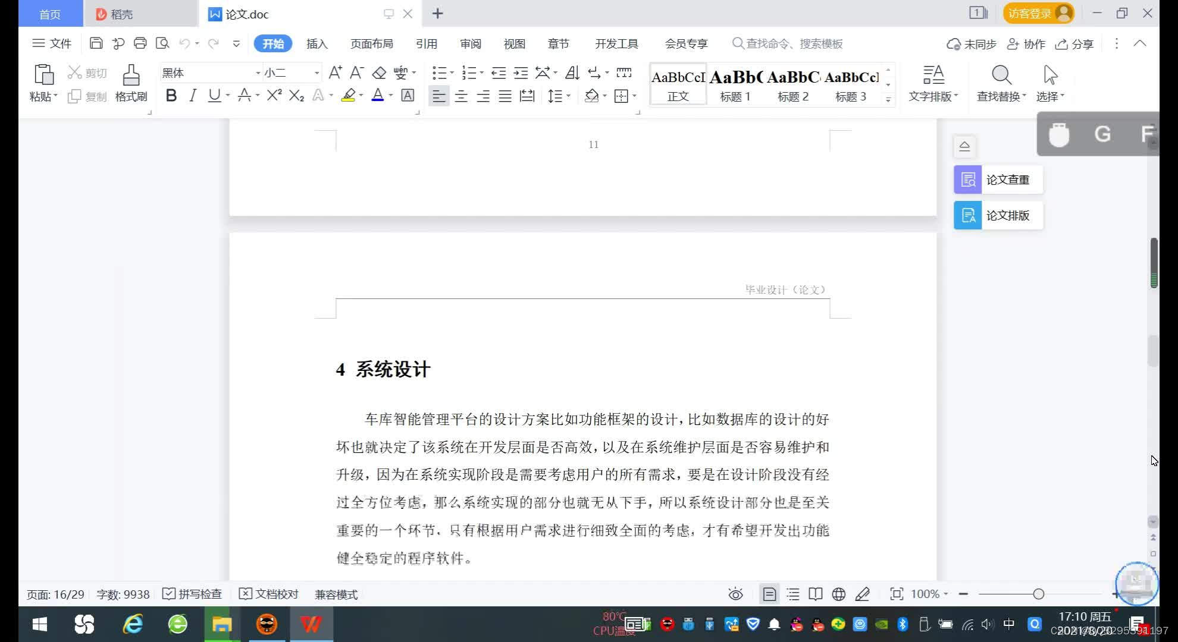
Task: Increase font size with A+ icon
Action: tap(335, 73)
